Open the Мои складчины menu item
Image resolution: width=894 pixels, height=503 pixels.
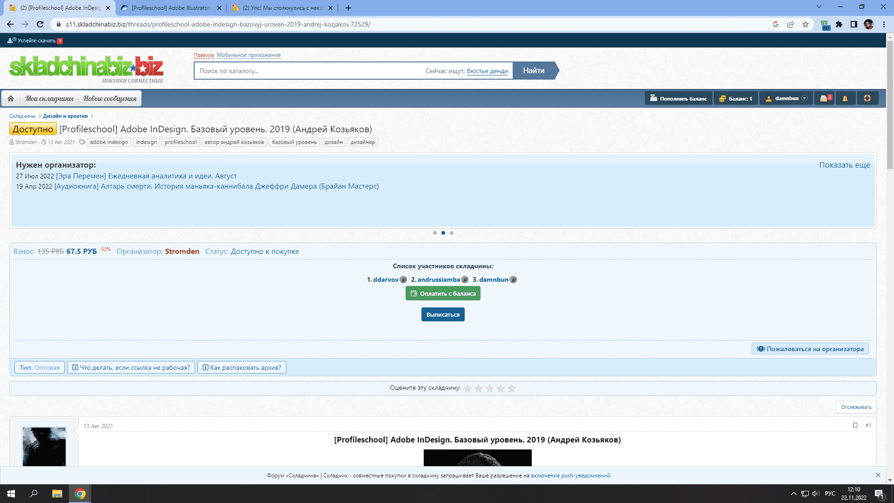point(49,98)
